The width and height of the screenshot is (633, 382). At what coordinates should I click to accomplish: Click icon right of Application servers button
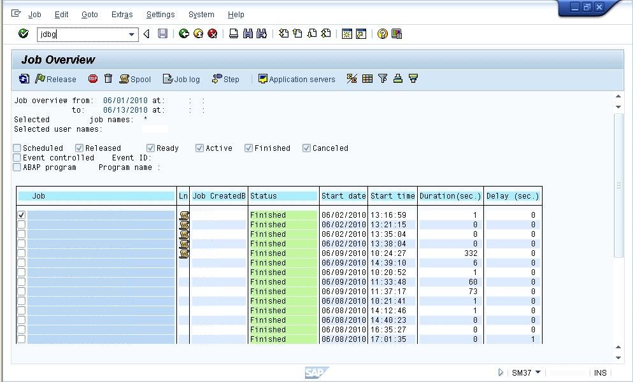352,79
